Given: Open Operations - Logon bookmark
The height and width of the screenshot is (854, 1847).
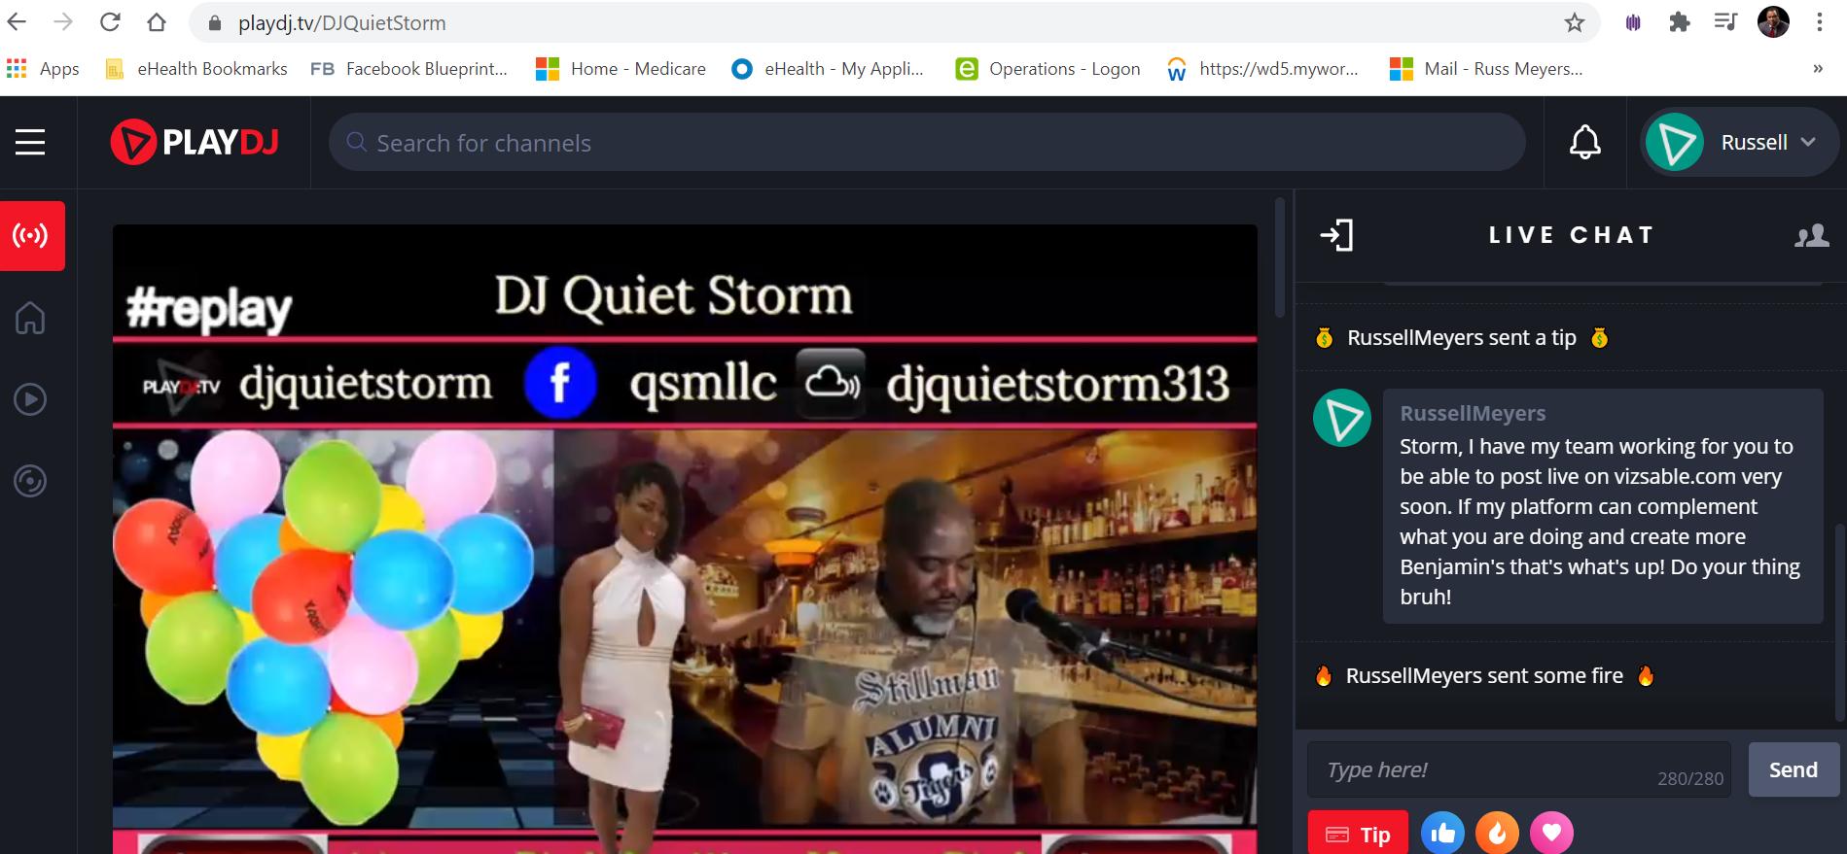Looking at the screenshot, I should coord(1048,69).
